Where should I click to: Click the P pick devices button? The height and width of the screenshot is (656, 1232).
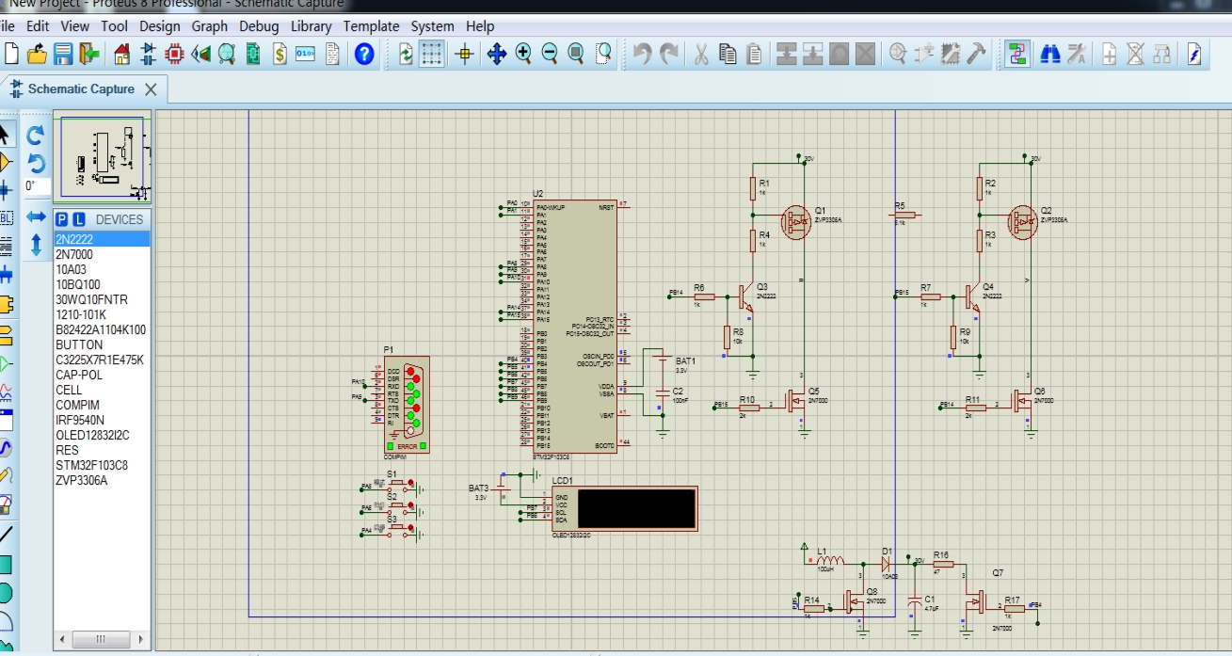tap(62, 219)
